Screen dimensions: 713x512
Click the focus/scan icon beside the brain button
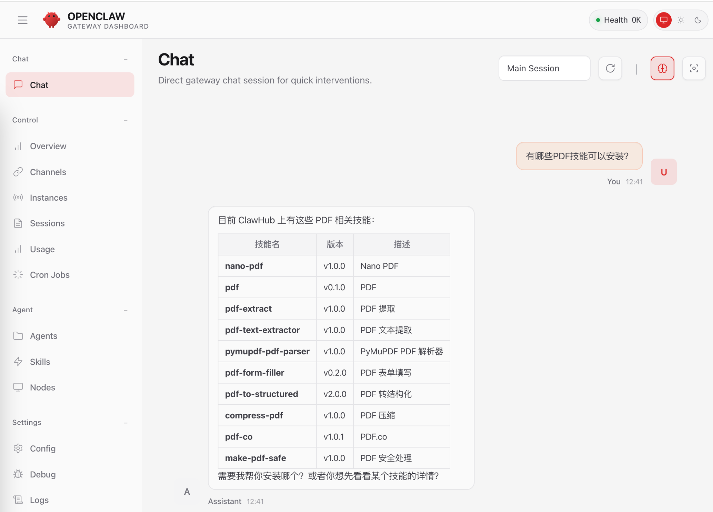coord(694,68)
